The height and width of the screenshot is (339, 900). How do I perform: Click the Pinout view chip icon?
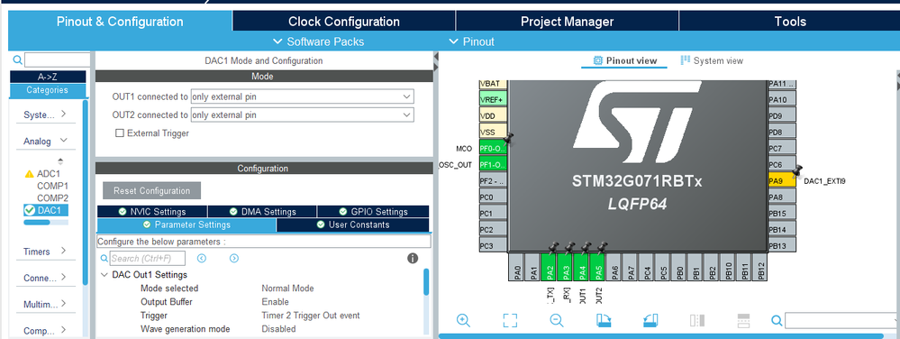597,60
